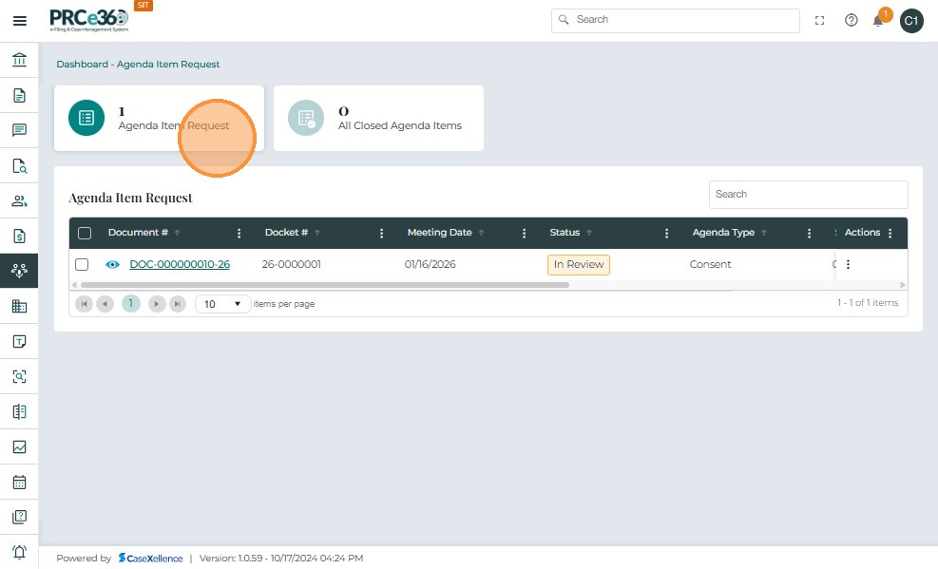Open the Docket # column menu
The height and width of the screenshot is (569, 938).
(x=382, y=233)
